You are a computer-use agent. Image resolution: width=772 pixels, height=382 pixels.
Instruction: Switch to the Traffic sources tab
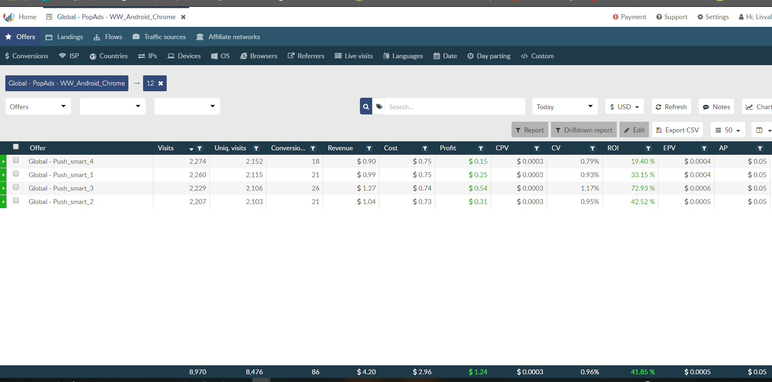pos(159,37)
